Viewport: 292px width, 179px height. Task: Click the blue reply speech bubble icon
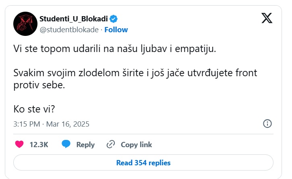click(66, 144)
